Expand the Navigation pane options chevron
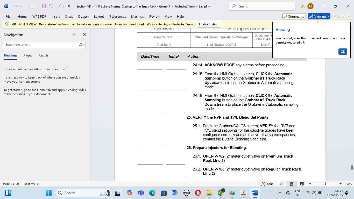This screenshot has width=354, height=199. point(74,34)
